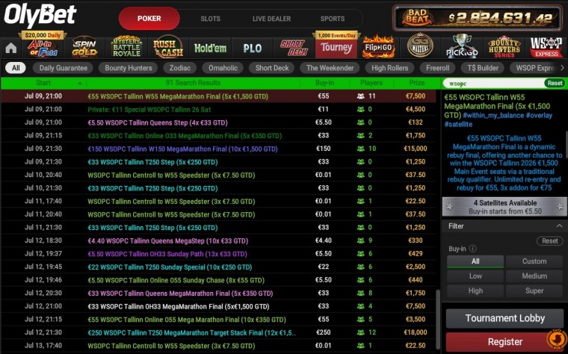Screen dimensions: 568x354
Task: Select the Short Deck filter pill
Action: coord(272,68)
